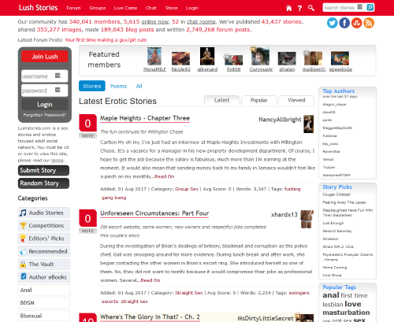This screenshot has width=394, height=322.
Task: Open the StumbleUpon social icon
Action: [x=357, y=23]
